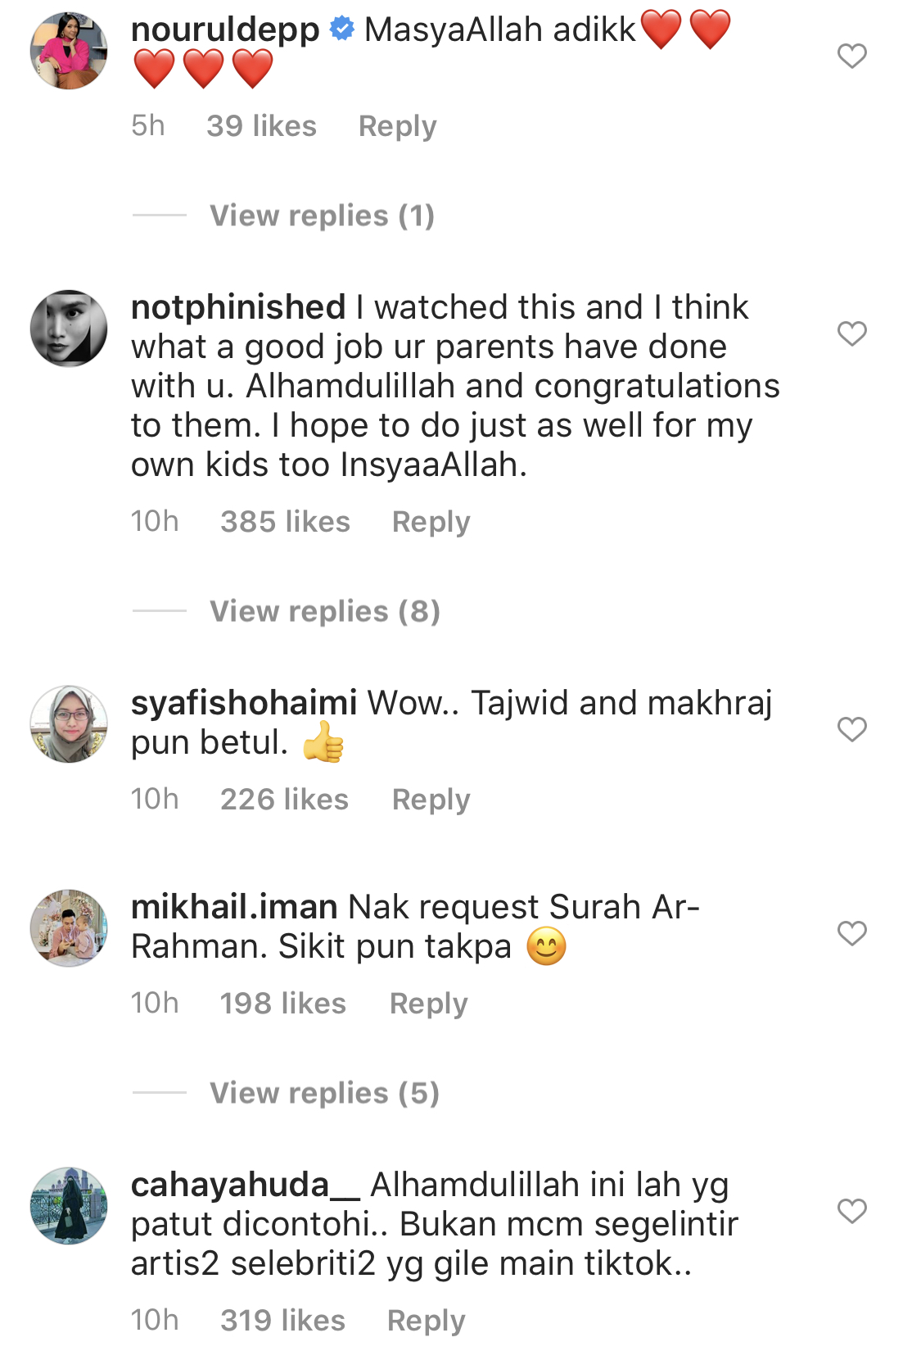Open the mikhail.iman username link
This screenshot has height=1351, width=921.
tap(234, 907)
